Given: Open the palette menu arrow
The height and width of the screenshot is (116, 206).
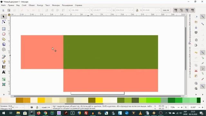Looking at the screenshot, I should tap(203, 101).
